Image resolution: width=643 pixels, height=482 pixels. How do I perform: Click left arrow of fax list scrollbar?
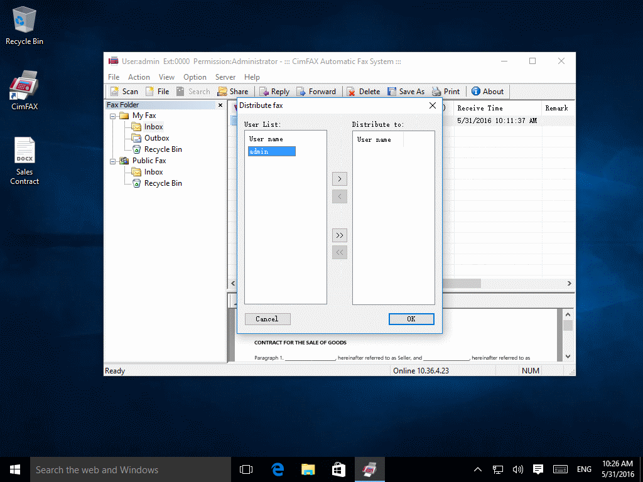pos(233,283)
